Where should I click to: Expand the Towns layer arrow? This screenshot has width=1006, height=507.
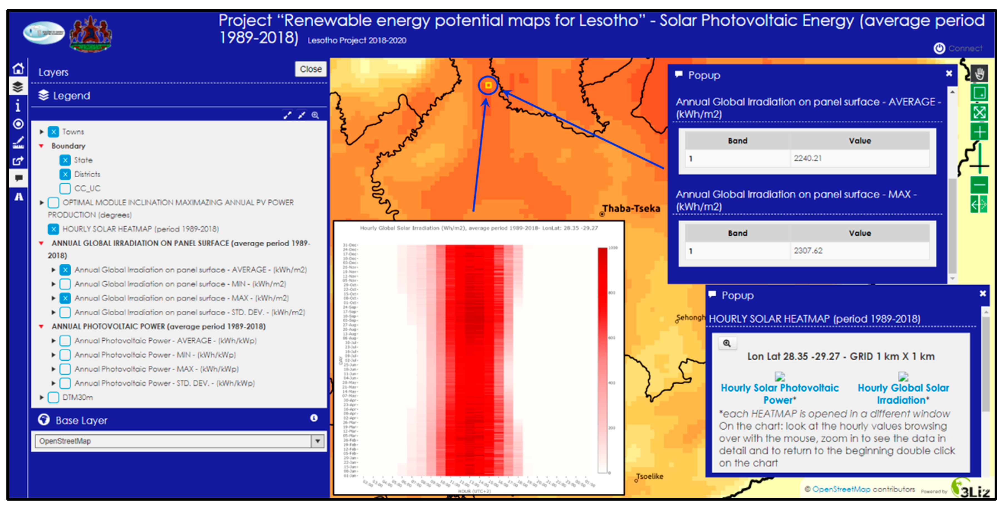click(x=41, y=132)
